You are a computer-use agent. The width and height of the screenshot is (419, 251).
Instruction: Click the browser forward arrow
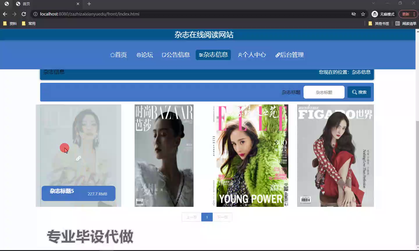[x=14, y=14]
